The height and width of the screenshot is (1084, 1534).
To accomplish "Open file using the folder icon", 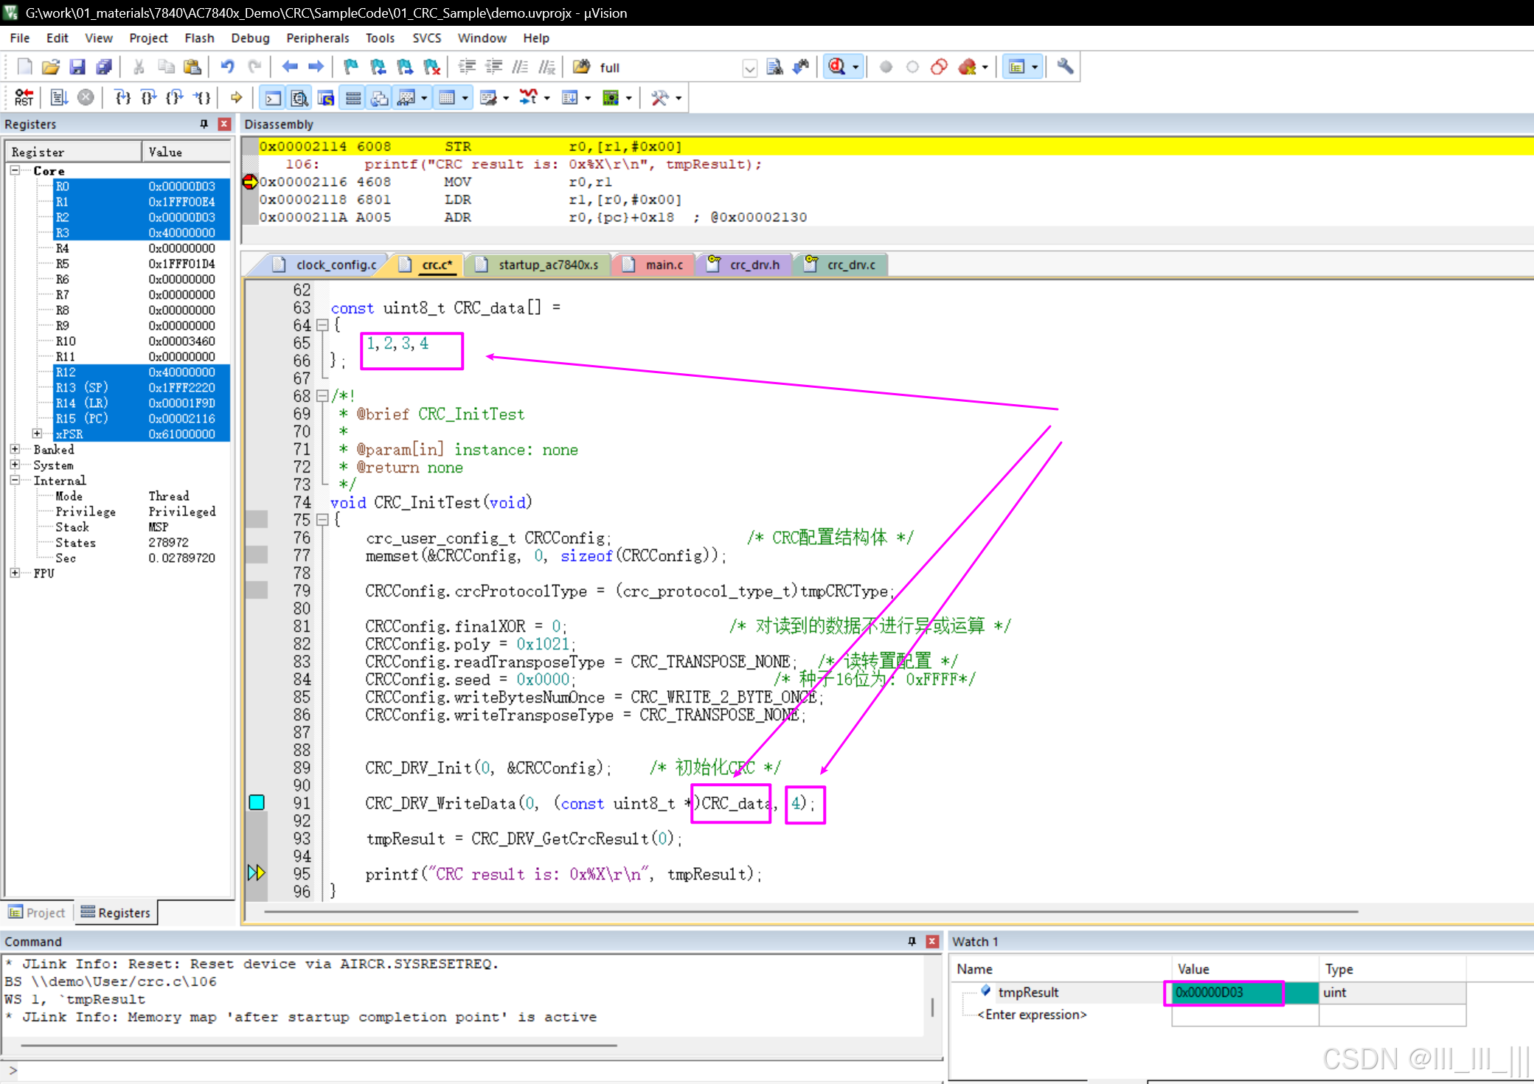I will pyautogui.click(x=50, y=67).
